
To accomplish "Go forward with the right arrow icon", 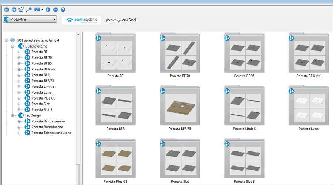I will click(14, 10).
